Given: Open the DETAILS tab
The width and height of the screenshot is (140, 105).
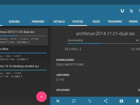Looking at the screenshot, I should 59,22.
